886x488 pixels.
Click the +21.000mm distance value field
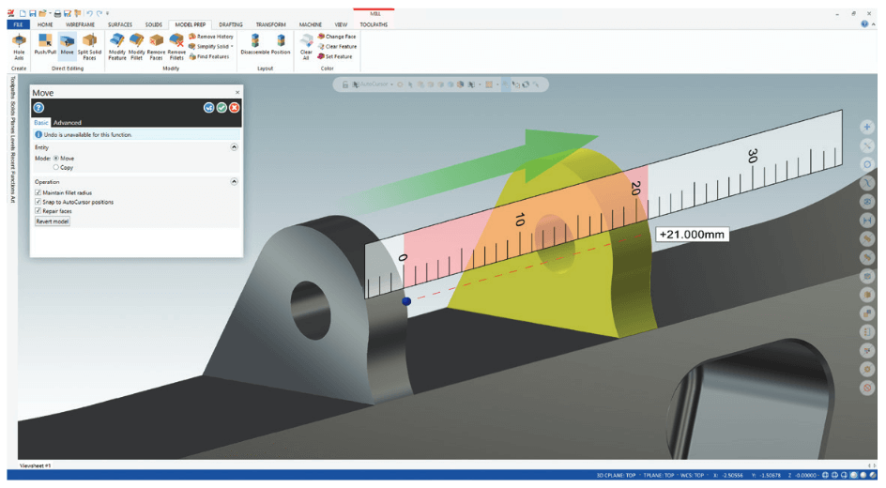tap(692, 234)
